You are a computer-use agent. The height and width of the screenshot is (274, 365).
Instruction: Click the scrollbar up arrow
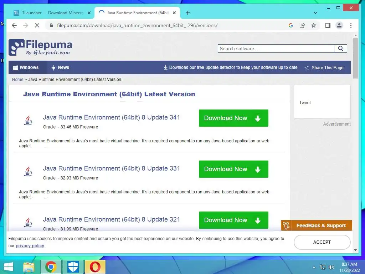[x=355, y=36]
